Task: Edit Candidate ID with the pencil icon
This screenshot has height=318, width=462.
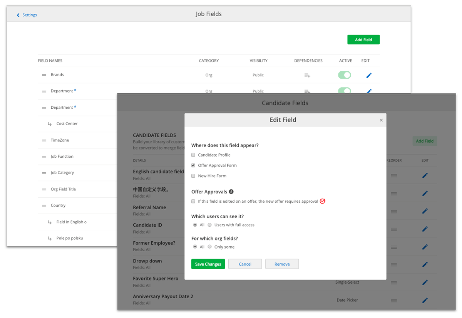Action: [425, 229]
